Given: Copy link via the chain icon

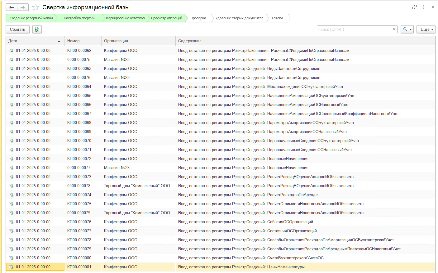Looking at the screenshot, I should (414, 7).
